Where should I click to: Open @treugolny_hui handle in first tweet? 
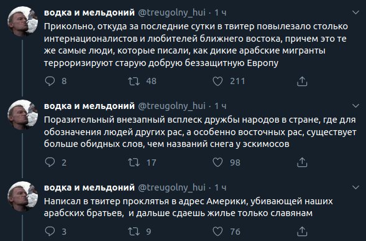tap(172, 12)
